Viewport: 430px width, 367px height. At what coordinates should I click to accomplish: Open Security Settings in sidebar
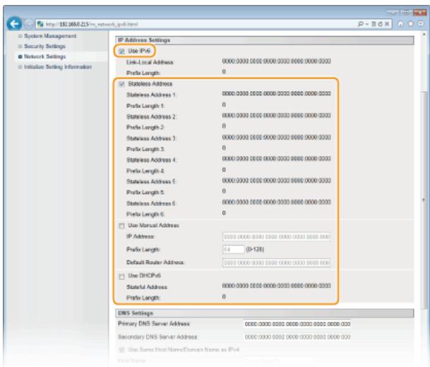coord(44,47)
